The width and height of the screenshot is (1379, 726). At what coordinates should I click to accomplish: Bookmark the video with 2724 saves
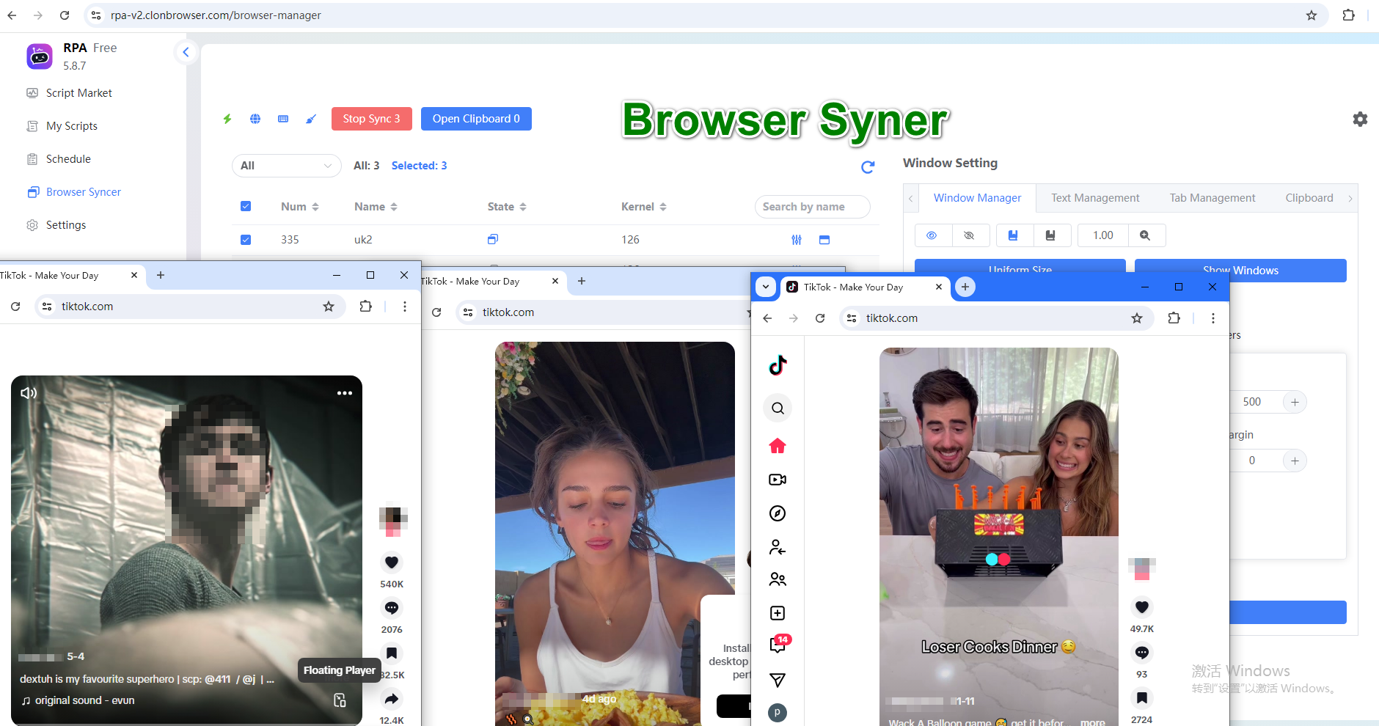(x=1142, y=698)
